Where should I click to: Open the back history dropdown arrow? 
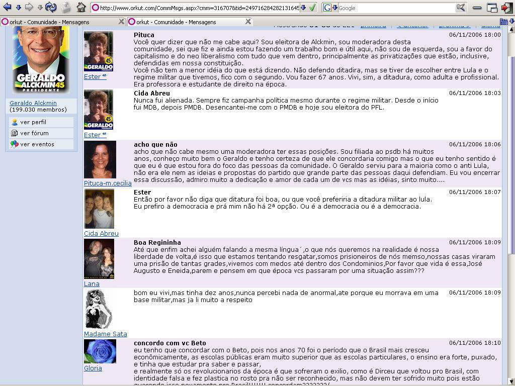pyautogui.click(x=19, y=8)
